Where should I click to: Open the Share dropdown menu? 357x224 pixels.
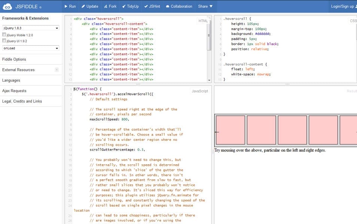[x=205, y=6]
